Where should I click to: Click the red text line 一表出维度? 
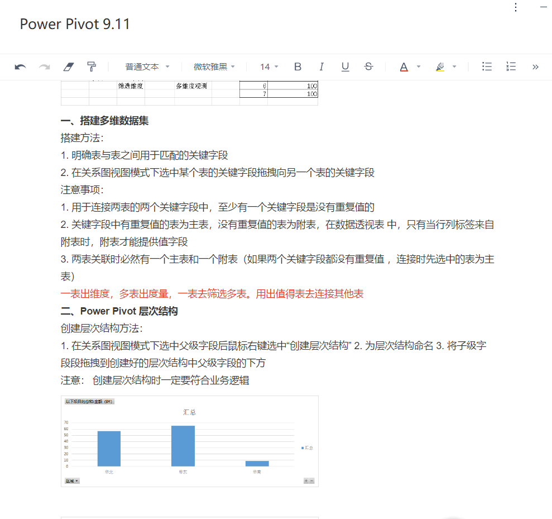(x=212, y=294)
